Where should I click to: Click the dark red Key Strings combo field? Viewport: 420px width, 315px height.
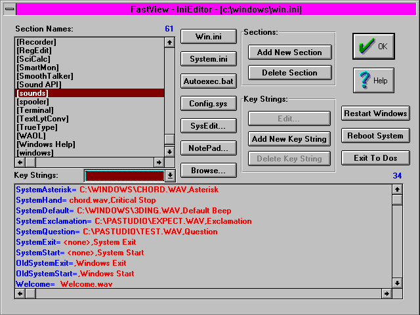pos(124,176)
